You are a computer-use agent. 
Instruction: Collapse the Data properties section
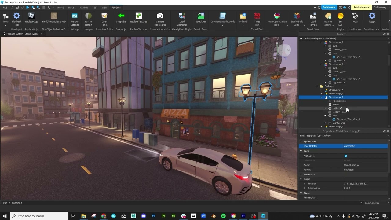301,151
